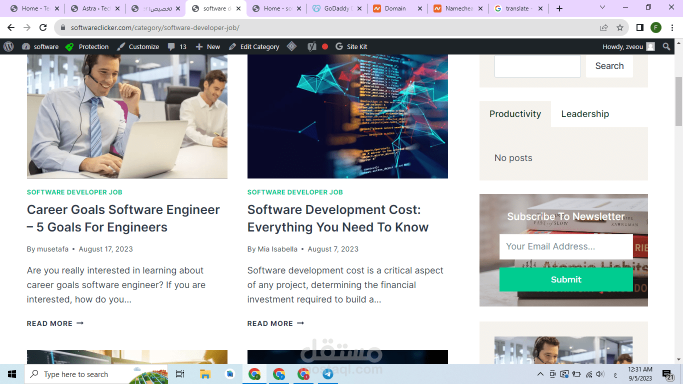Click the browser forward arrow
The image size is (683, 384).
coord(27,27)
